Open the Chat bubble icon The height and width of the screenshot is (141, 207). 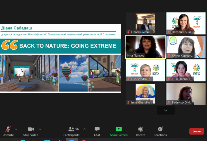[97, 129]
